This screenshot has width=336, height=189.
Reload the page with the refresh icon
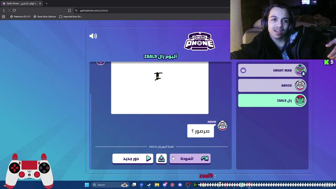pos(14,10)
